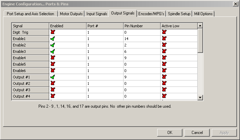Disable Output #1 via its green check
Screen dimensions: 240x140
(x=53, y=77)
